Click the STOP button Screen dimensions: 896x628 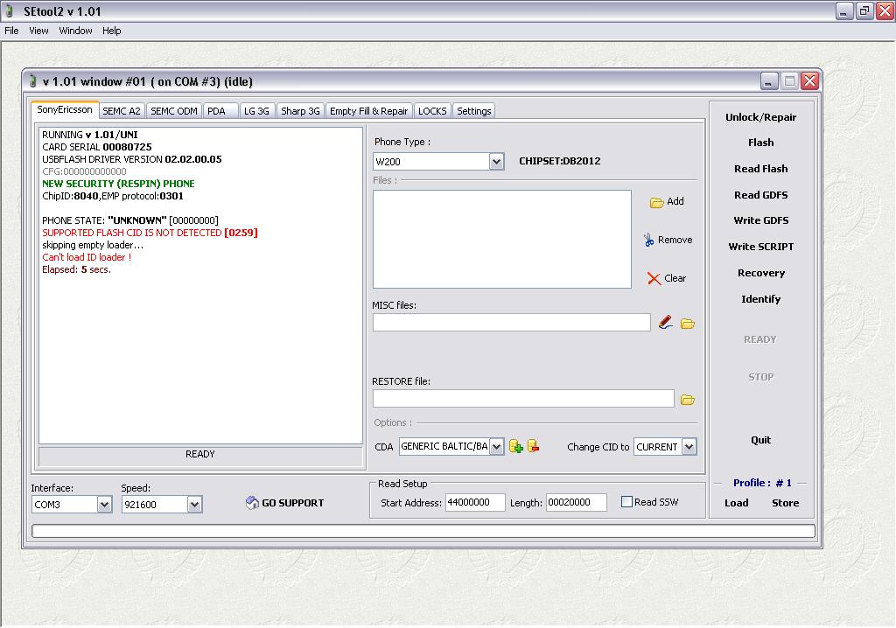point(760,377)
